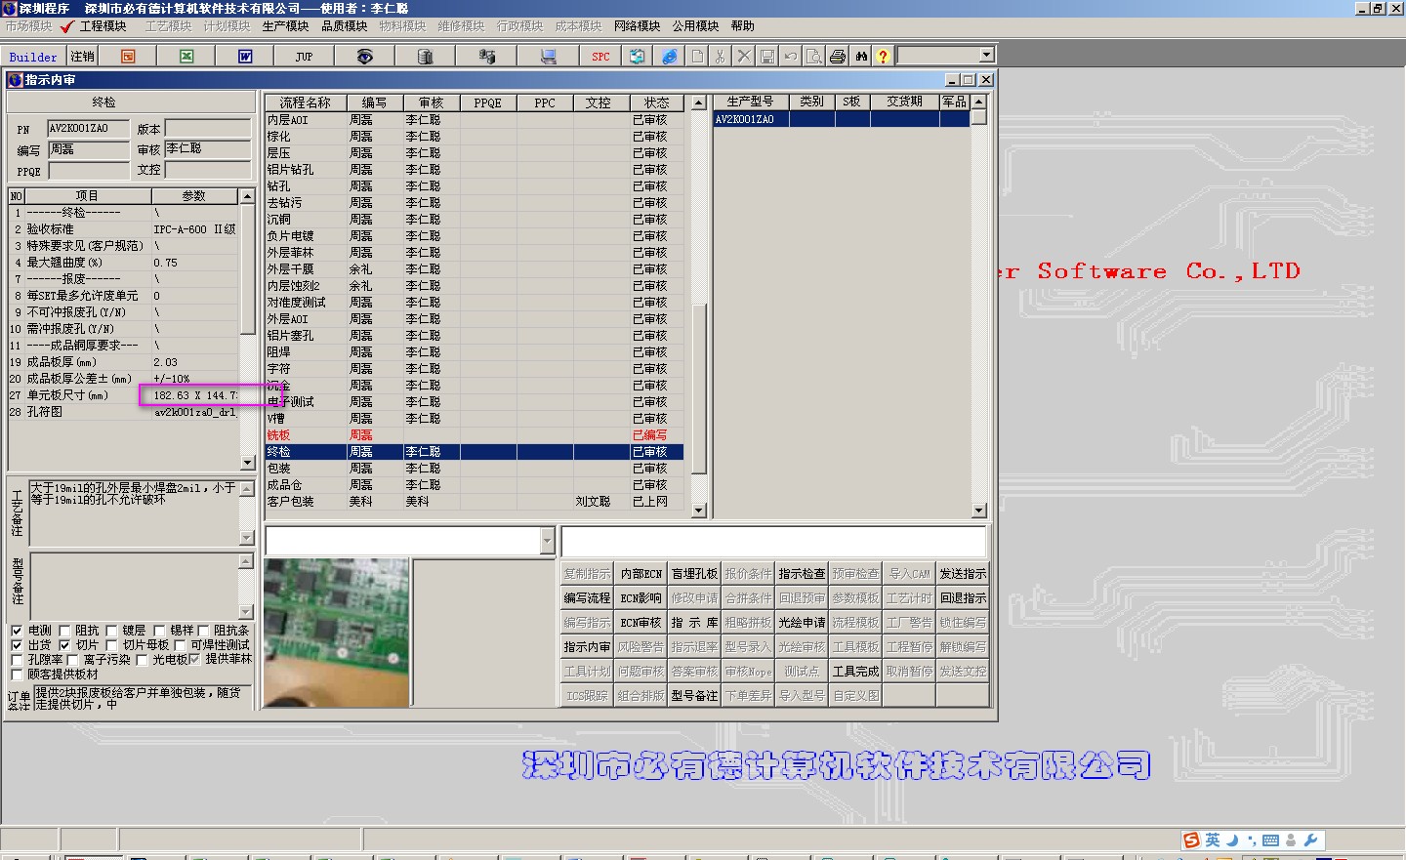Screen dimensions: 1406x860
Task: Click the printer icon
Action: [x=838, y=57]
